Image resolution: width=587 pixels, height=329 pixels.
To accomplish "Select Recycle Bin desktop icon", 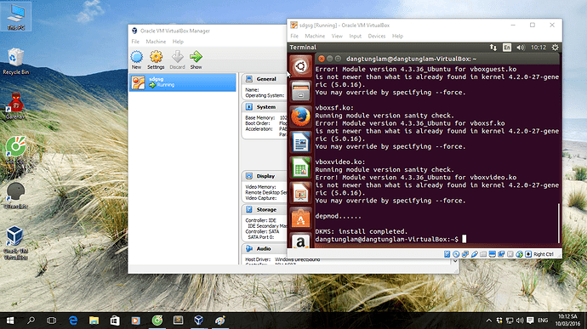I will (15, 62).
